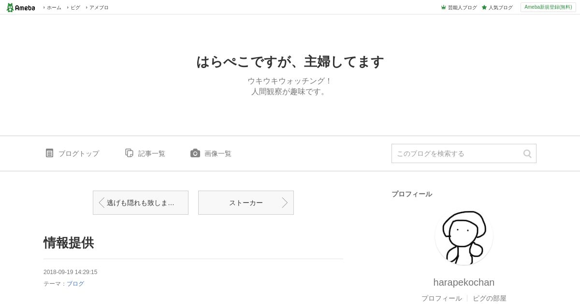Open the アメブロ menu item
This screenshot has height=304, width=580.
98,7
